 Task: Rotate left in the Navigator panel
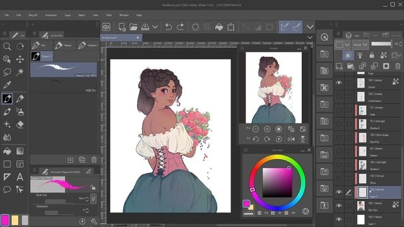tap(256, 139)
